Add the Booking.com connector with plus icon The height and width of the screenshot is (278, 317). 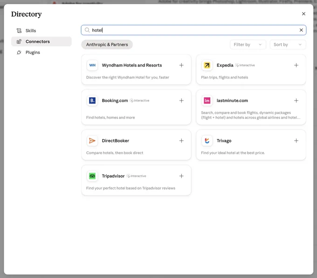point(181,101)
